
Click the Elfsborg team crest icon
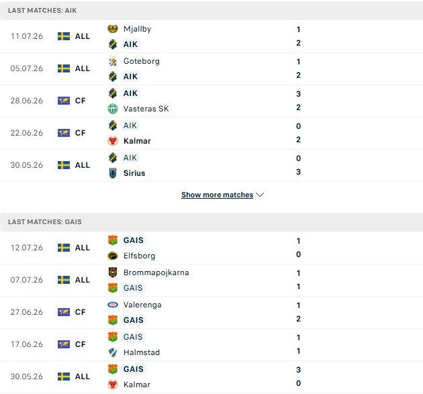click(113, 256)
